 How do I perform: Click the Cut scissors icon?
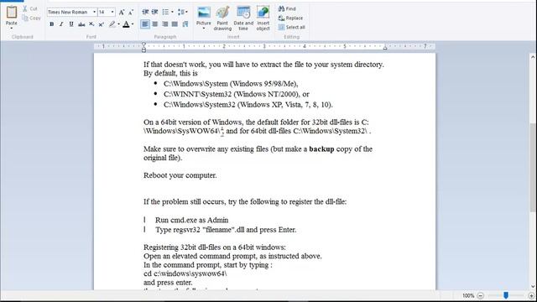pyautogui.click(x=25, y=8)
